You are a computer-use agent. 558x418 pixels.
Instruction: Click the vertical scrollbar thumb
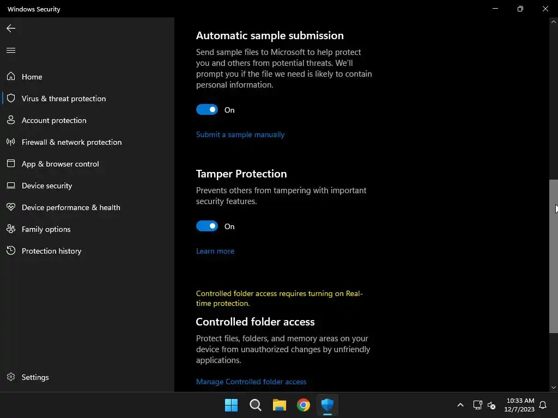[x=554, y=256]
